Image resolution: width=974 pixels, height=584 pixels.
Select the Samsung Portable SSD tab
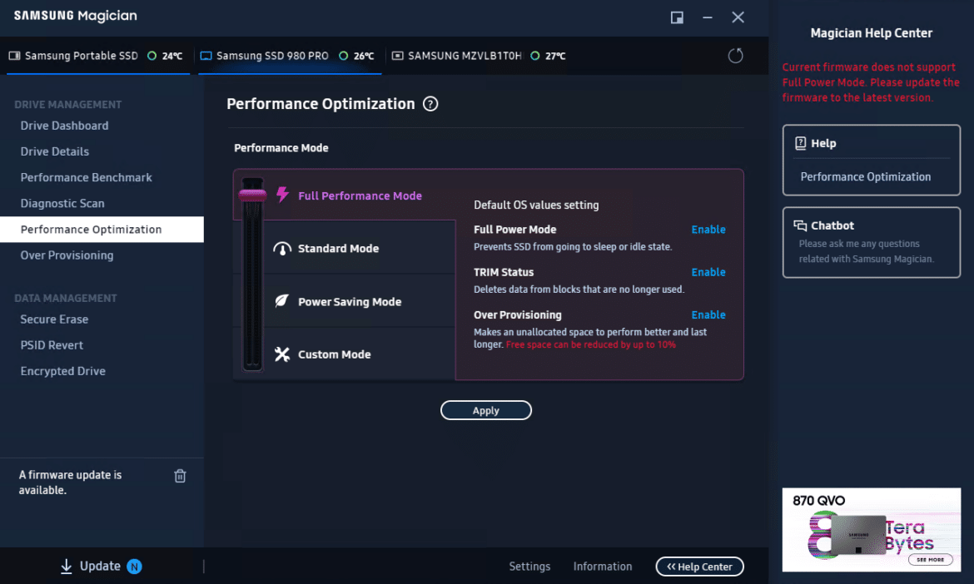coord(98,56)
